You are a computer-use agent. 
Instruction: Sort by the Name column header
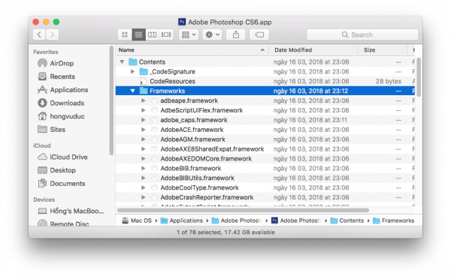point(192,50)
